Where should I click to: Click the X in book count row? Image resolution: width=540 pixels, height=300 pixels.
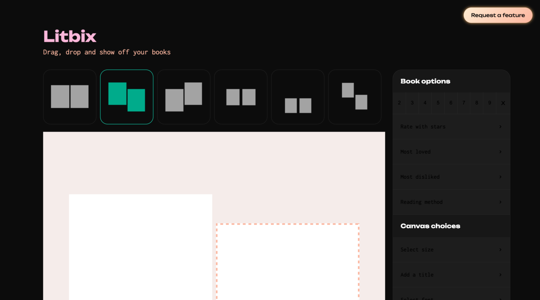503,103
